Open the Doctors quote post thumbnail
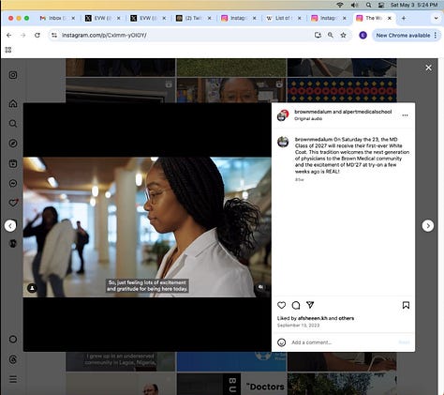444x395 pixels. coord(231,384)
